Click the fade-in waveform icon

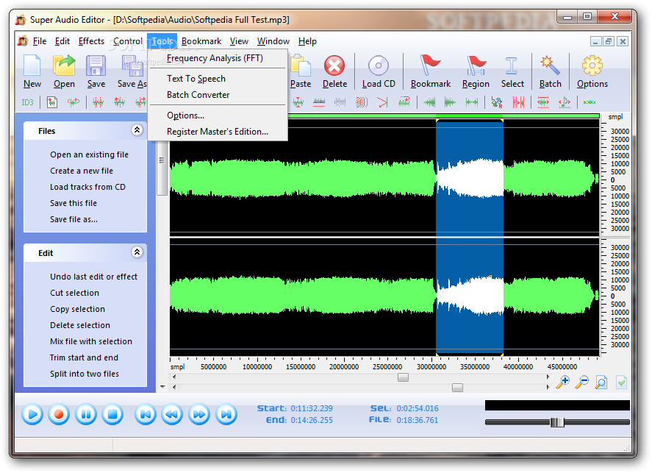click(429, 102)
